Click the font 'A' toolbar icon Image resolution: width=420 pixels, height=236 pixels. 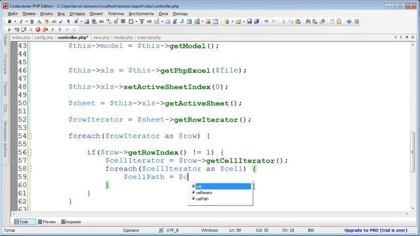[x=39, y=22]
